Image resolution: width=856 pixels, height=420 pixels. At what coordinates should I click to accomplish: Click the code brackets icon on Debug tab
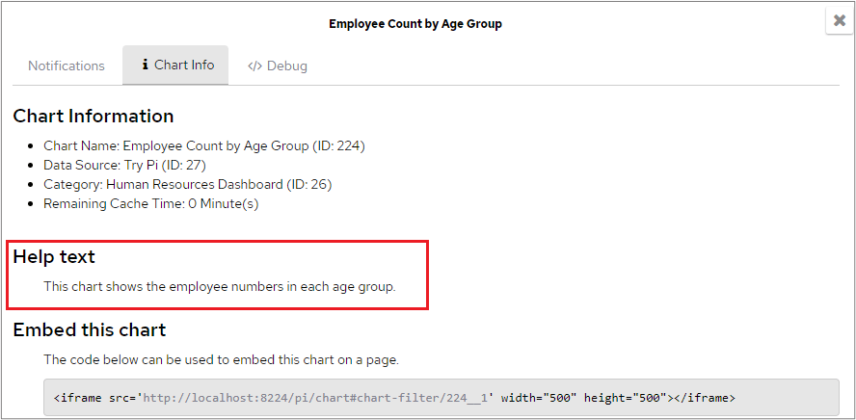[254, 66]
